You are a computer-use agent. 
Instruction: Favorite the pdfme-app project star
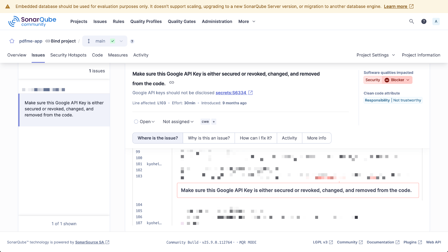pos(12,41)
